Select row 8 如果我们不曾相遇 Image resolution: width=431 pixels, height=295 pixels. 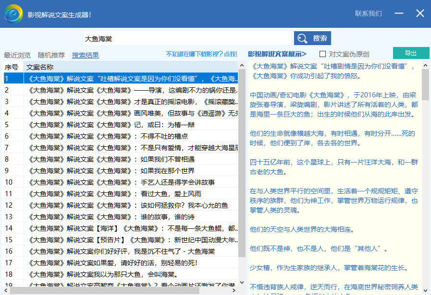pyautogui.click(x=121, y=159)
